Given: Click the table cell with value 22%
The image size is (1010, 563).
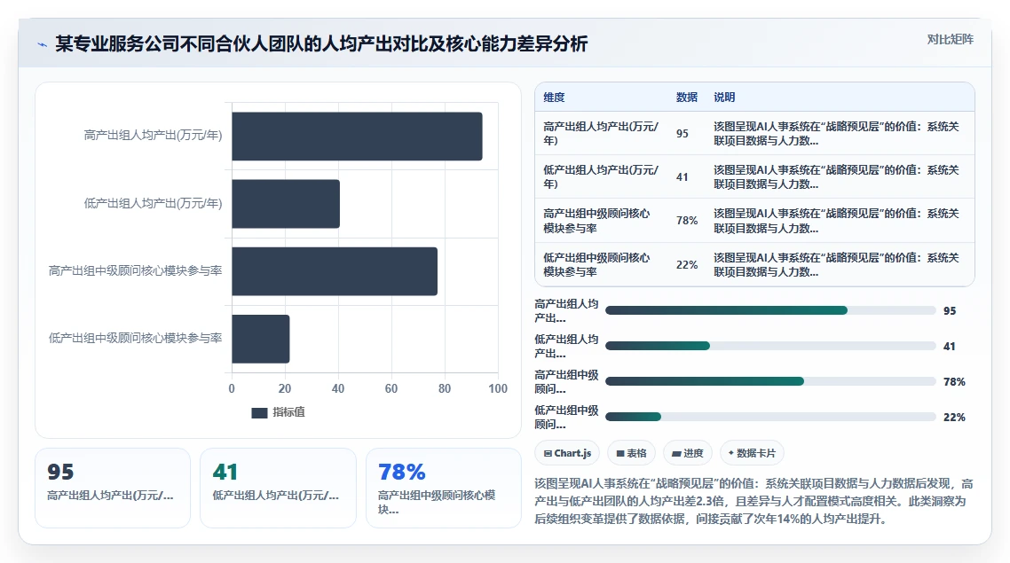Looking at the screenshot, I should click(x=687, y=264).
